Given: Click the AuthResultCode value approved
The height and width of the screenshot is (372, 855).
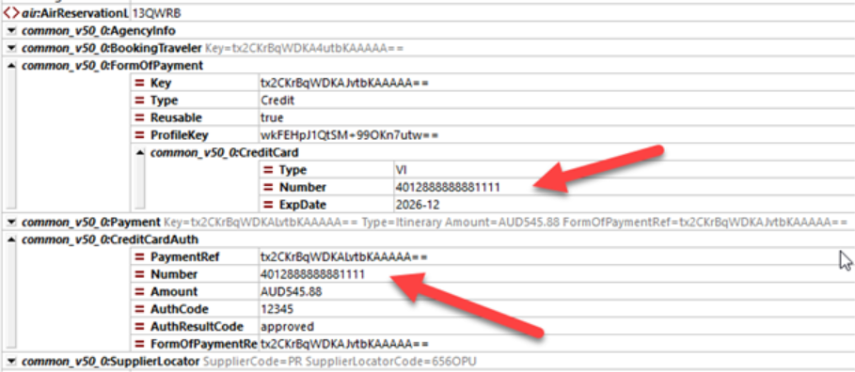Looking at the screenshot, I should 288,326.
